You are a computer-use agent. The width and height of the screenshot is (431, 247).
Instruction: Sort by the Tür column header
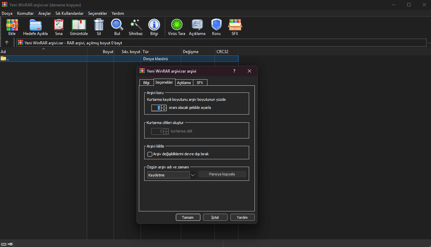(x=161, y=52)
